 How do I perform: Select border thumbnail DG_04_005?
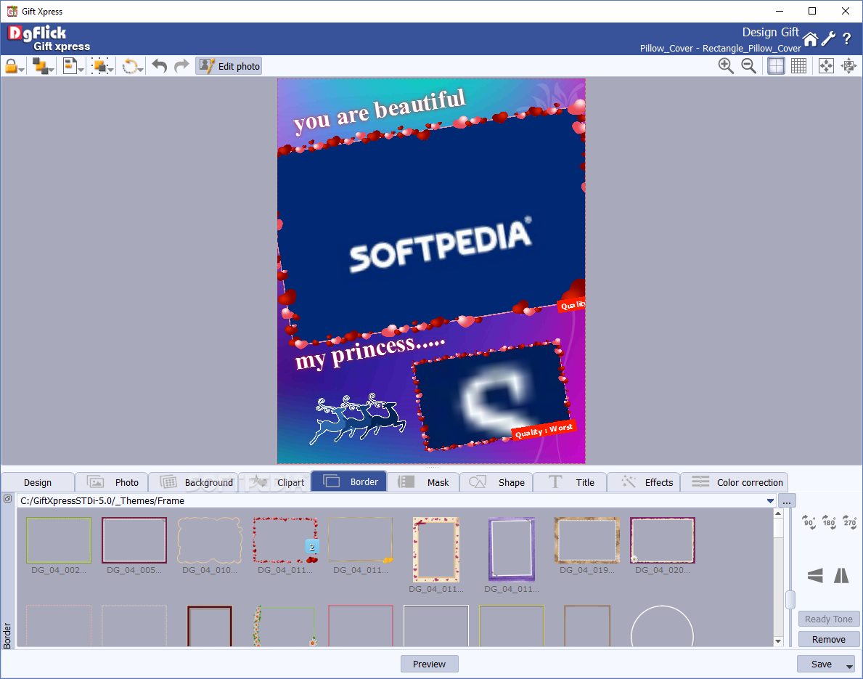134,540
